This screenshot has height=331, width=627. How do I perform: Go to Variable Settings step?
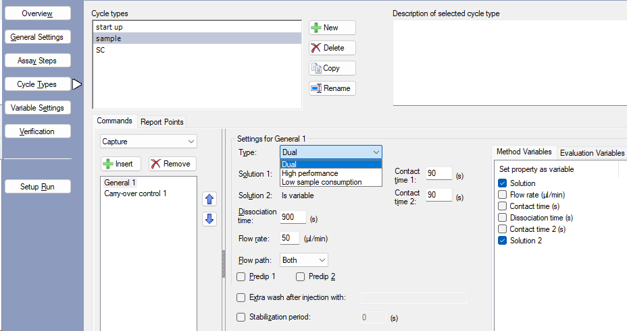(37, 108)
